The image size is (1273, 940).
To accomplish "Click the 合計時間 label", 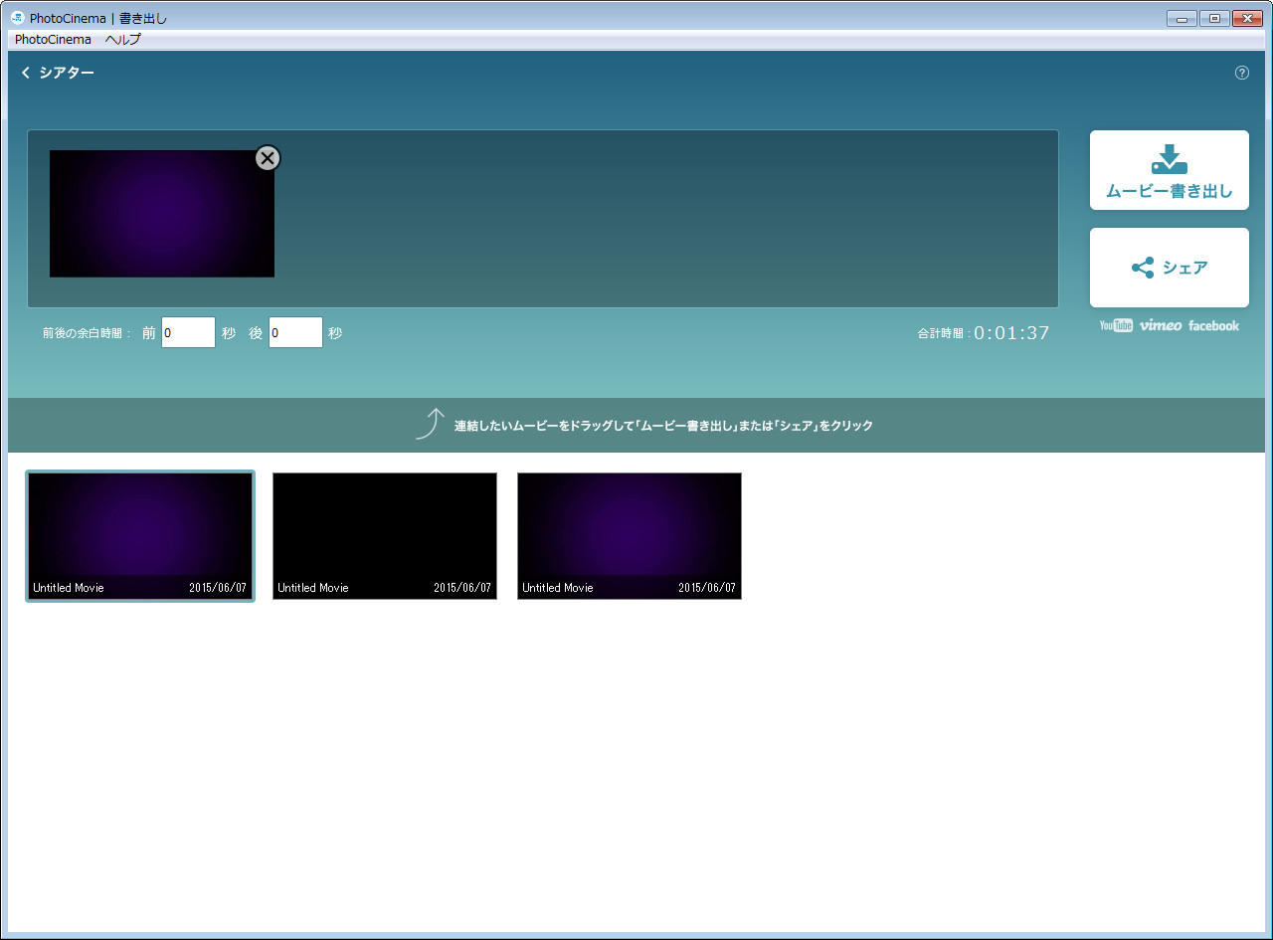I will [x=943, y=334].
